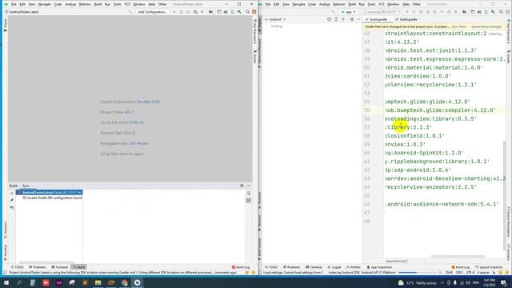The image size is (512, 288).
Task: Select Sync tab in Build panel
Action: [26, 186]
